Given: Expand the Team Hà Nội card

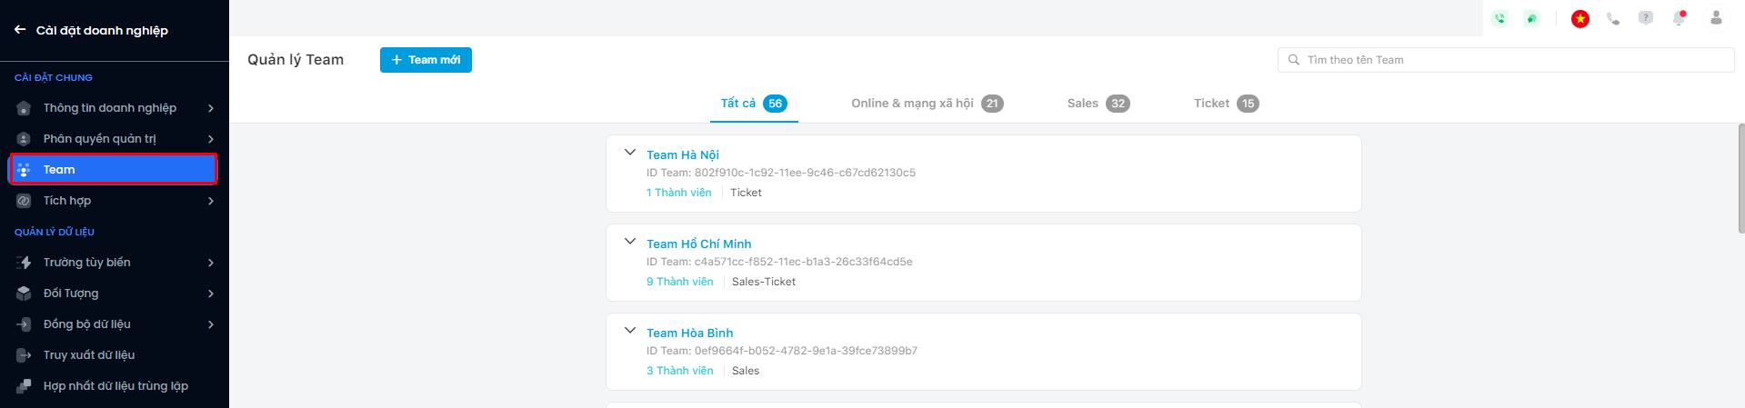Looking at the screenshot, I should coord(629,153).
